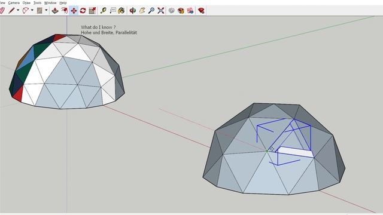Open the Line tool dropdown arrow

[18, 11]
